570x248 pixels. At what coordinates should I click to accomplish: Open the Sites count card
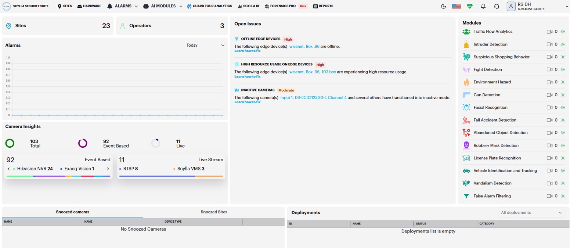58,26
